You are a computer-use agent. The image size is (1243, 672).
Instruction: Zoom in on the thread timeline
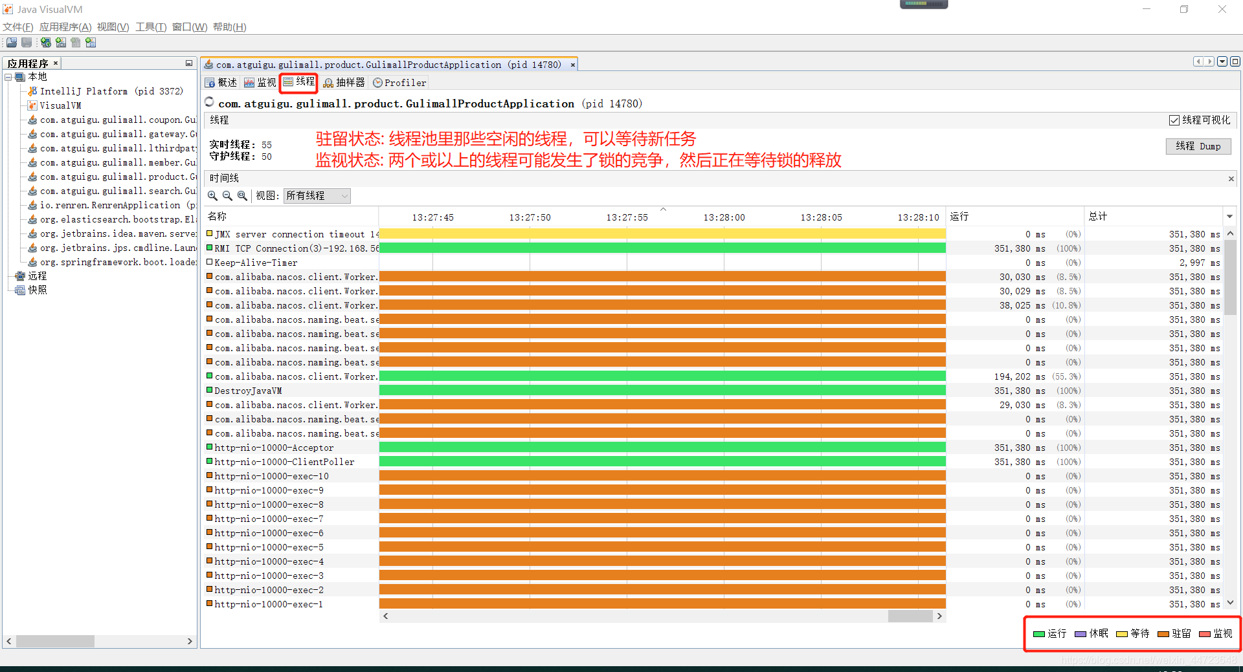212,195
